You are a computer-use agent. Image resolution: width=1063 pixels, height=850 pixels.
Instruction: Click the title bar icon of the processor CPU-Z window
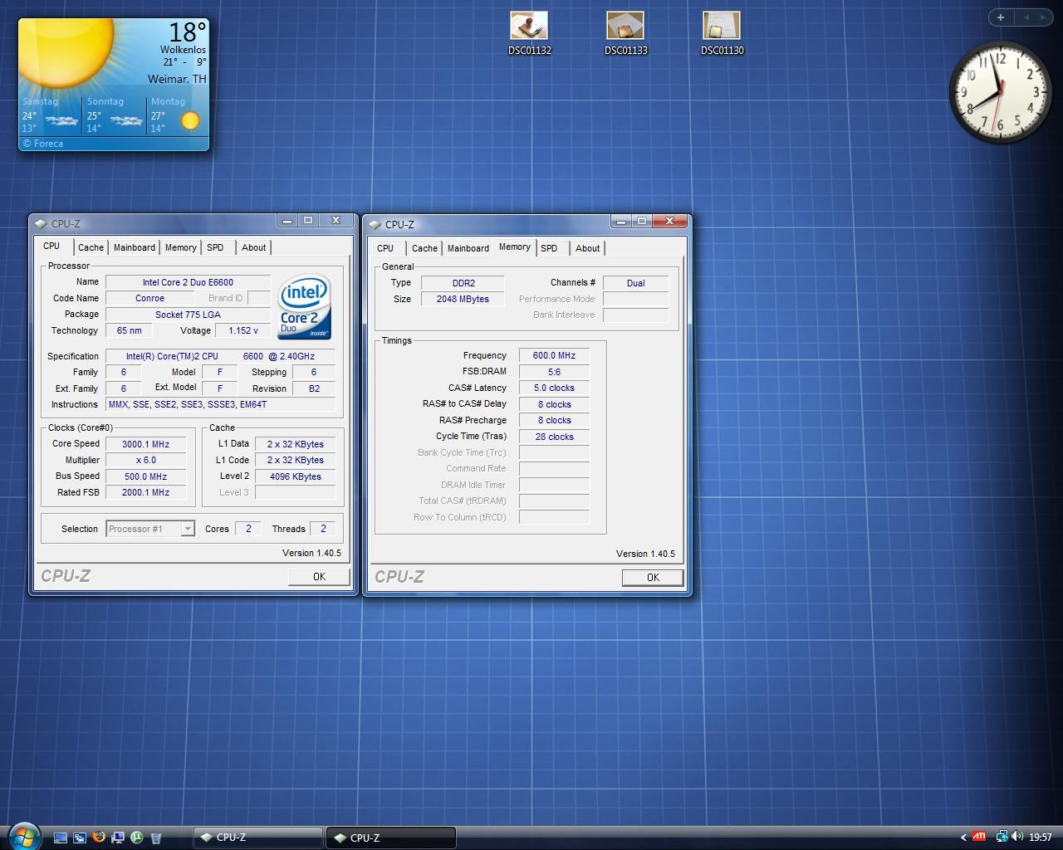point(41,223)
